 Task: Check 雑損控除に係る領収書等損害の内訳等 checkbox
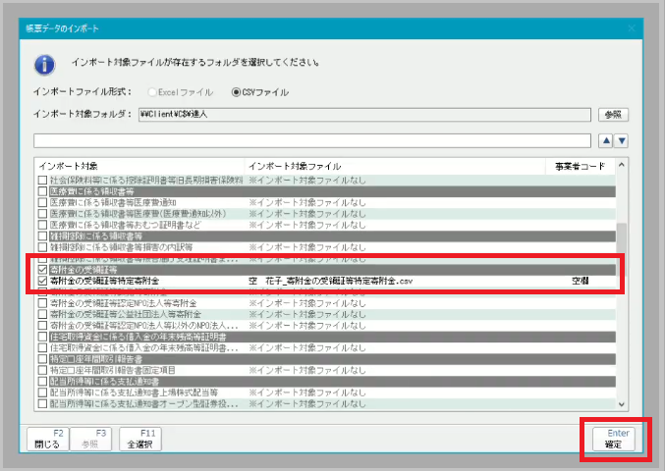pyautogui.click(x=42, y=247)
